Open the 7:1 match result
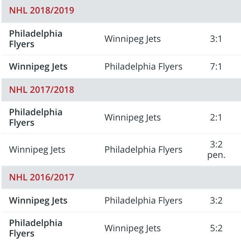 pos(216,67)
